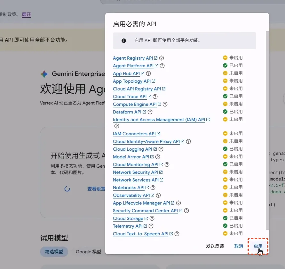Click the 未启用 status for Compute Engine API
The width and height of the screenshot is (285, 269).
pyautogui.click(x=233, y=104)
